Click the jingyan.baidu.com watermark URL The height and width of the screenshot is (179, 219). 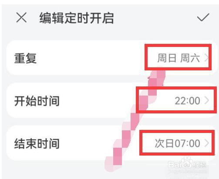(x=187, y=171)
